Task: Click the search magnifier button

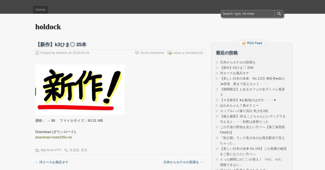Action: point(279,14)
